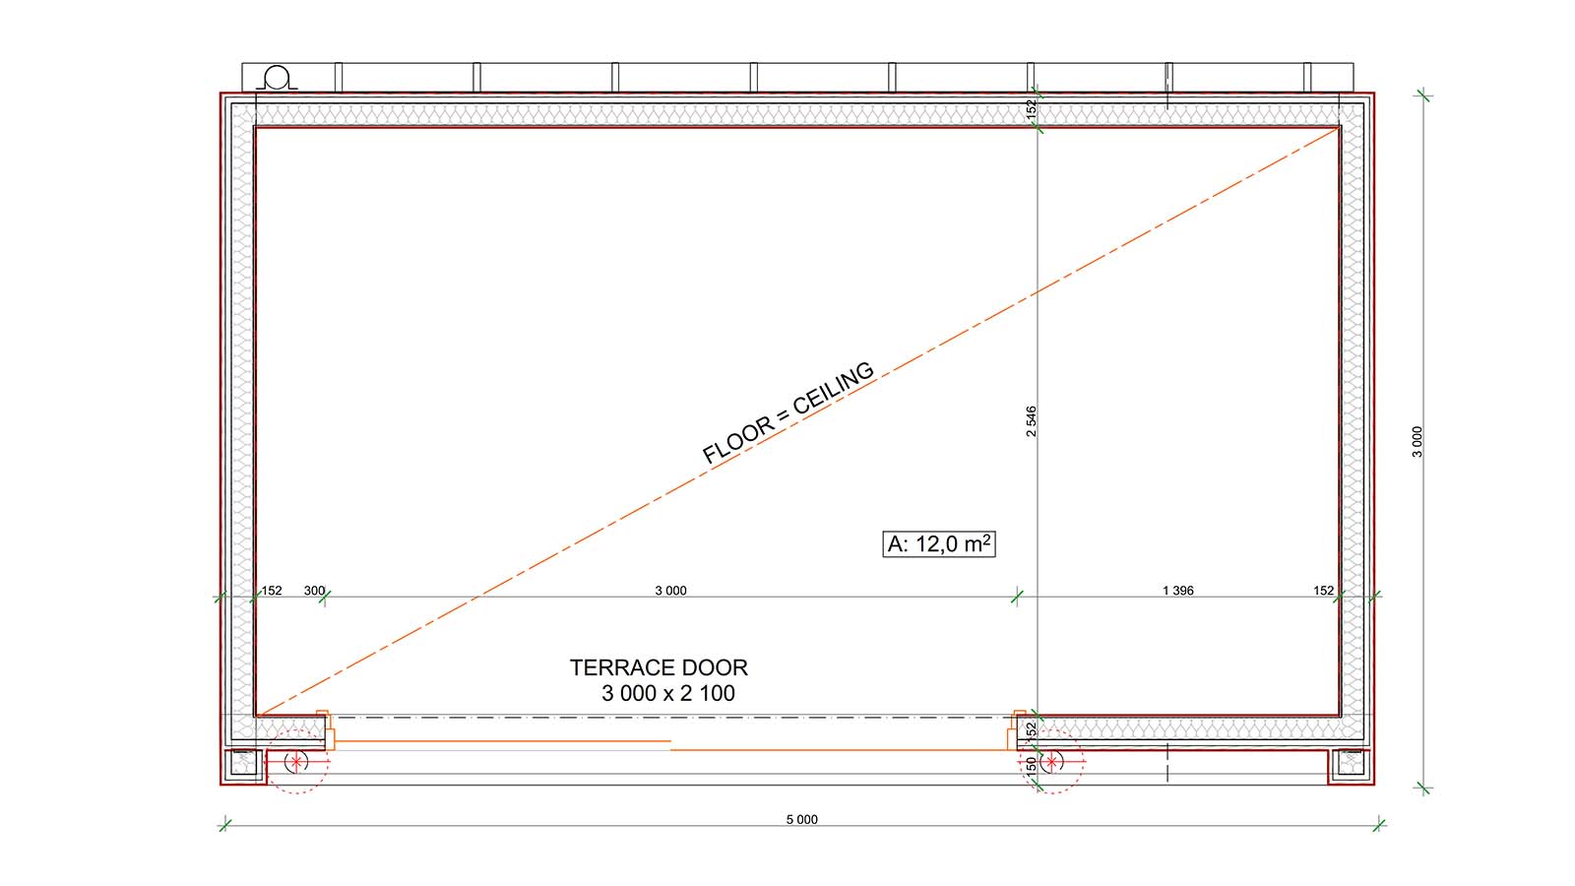Select the horizontal 3 000 door width dimension
Viewport: 1575px width, 886px height.
click(x=670, y=591)
